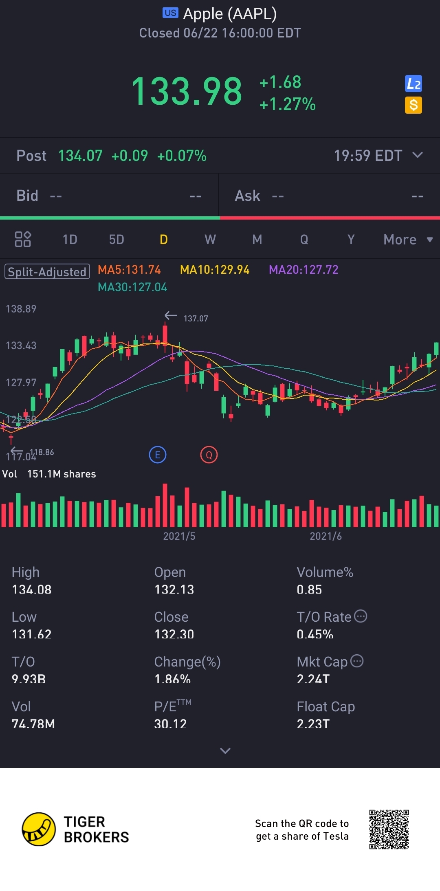The width and height of the screenshot is (440, 891).
Task: Tap the Ask quote panel
Action: [330, 196]
